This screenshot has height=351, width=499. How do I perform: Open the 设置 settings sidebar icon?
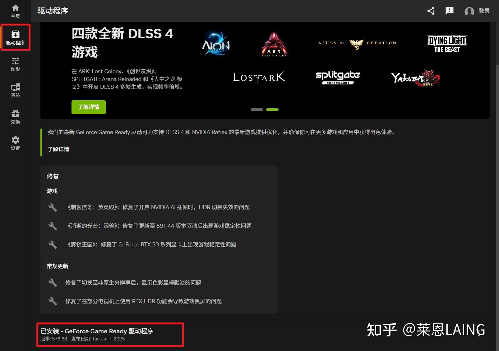click(15, 143)
